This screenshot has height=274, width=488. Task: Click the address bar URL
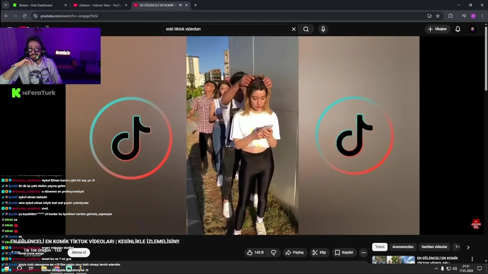69,16
